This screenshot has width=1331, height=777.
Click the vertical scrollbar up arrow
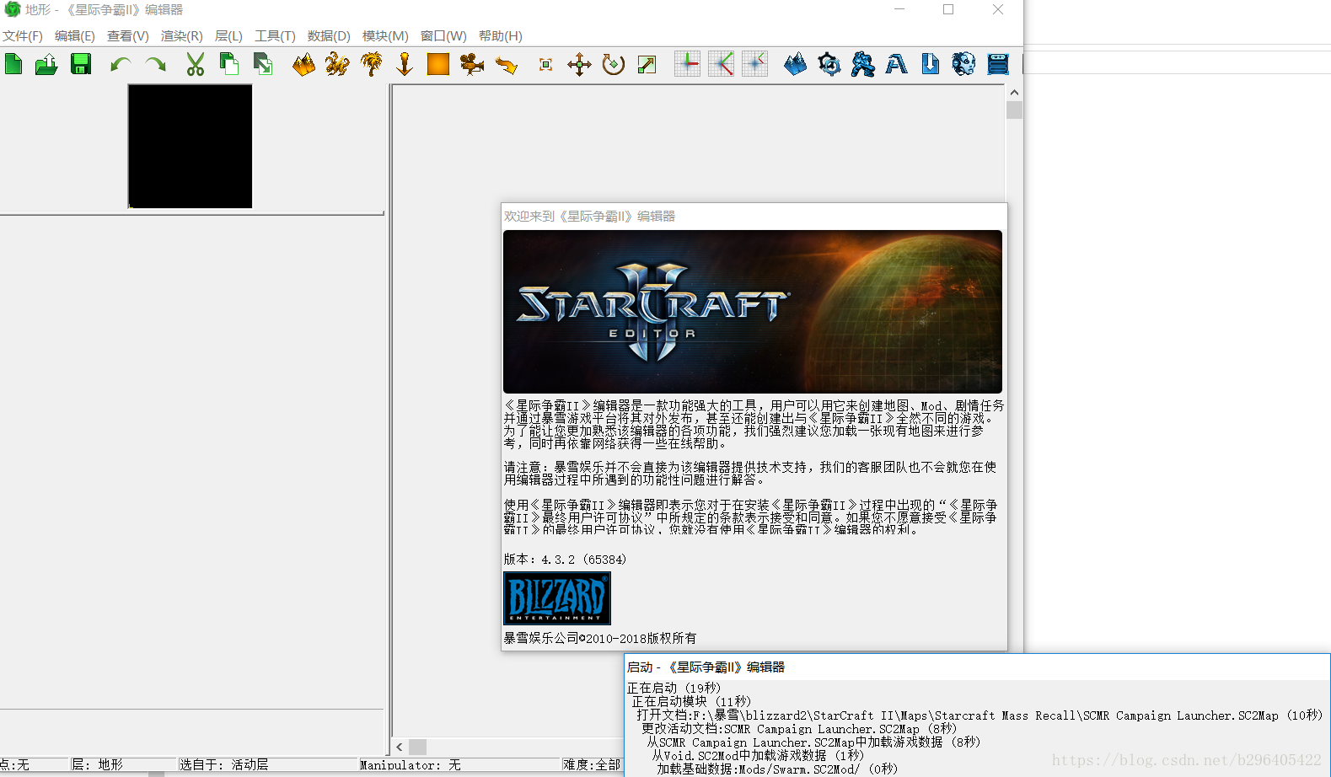(x=1014, y=93)
